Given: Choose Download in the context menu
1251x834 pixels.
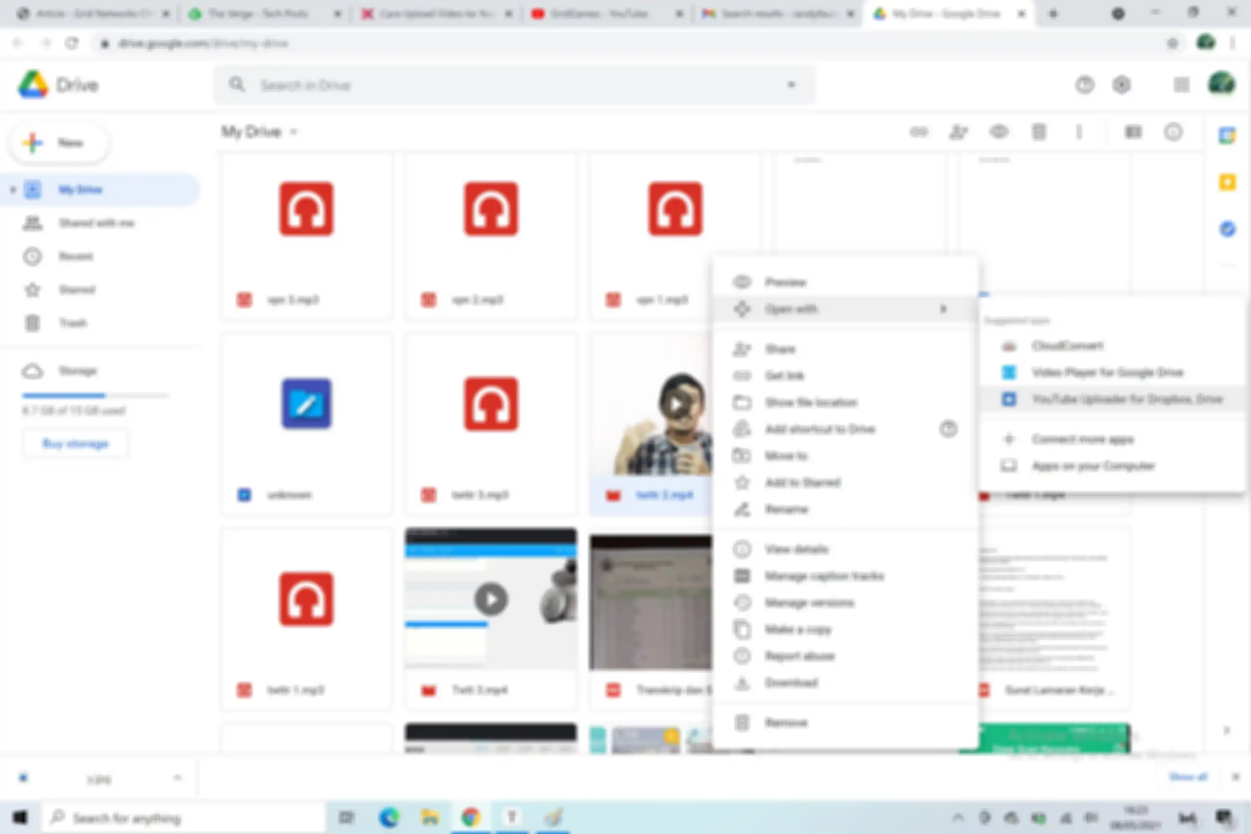Looking at the screenshot, I should click(845, 683).
